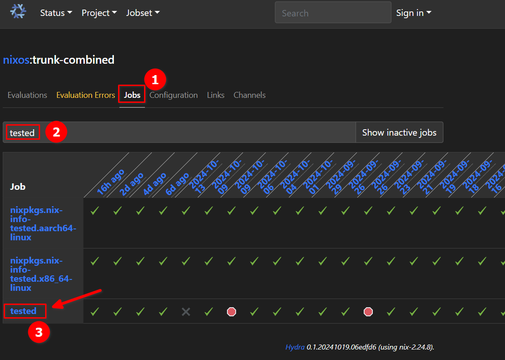Open the nixpkgs.nix-info-tested.x86_64-linux job
505x360 pixels.
pyautogui.click(x=41, y=274)
